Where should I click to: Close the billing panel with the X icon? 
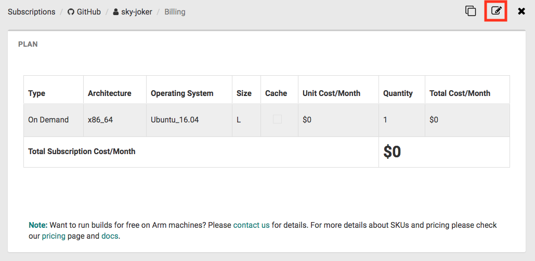[521, 11]
